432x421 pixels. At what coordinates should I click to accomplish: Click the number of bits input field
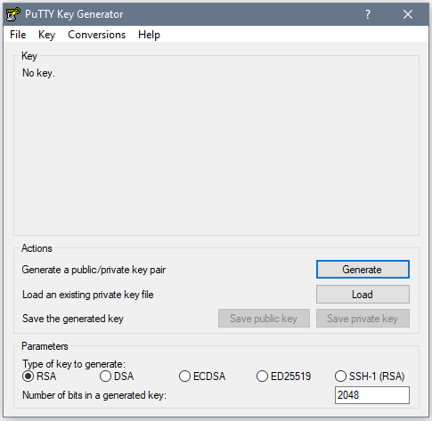click(x=372, y=395)
